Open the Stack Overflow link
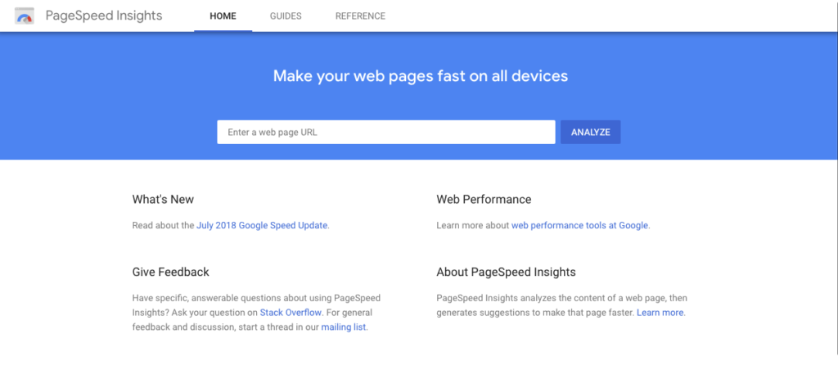The width and height of the screenshot is (838, 379). [x=291, y=312]
